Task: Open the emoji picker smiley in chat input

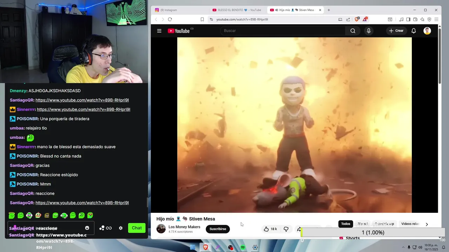Action: 87,228
